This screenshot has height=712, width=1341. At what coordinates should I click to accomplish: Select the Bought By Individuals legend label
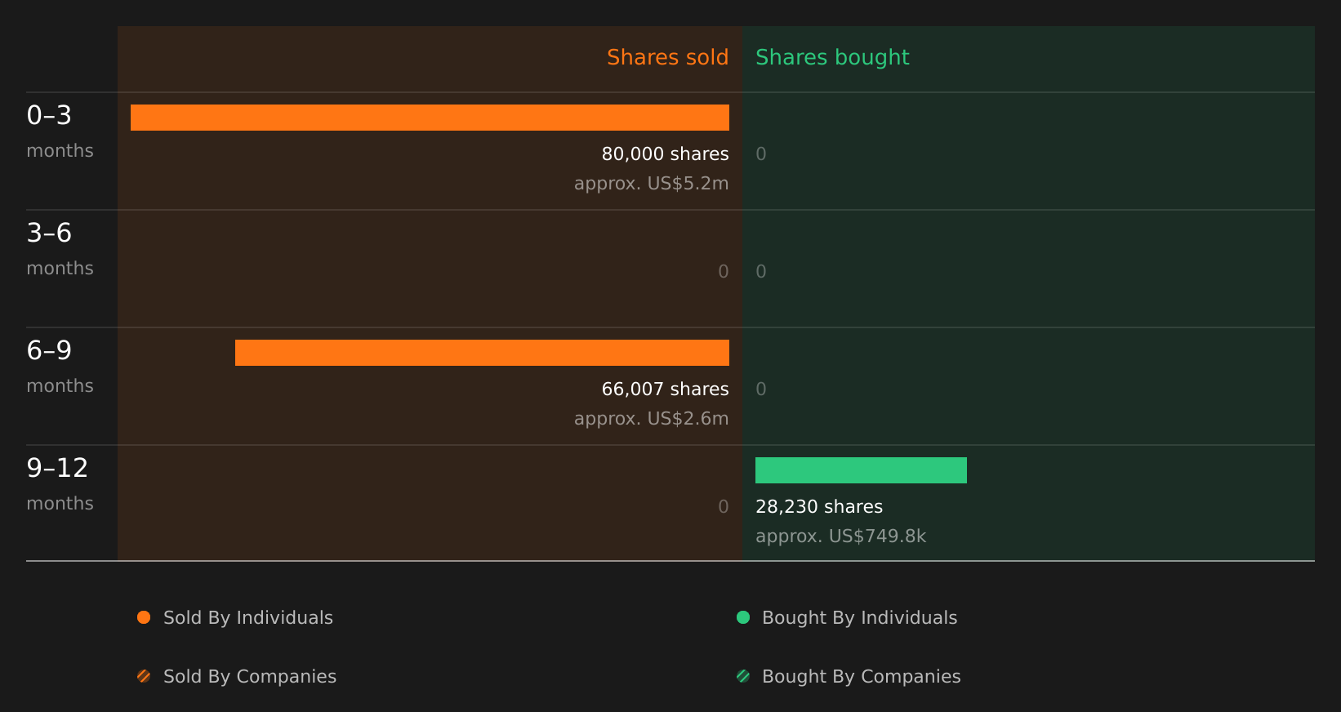[x=860, y=618]
